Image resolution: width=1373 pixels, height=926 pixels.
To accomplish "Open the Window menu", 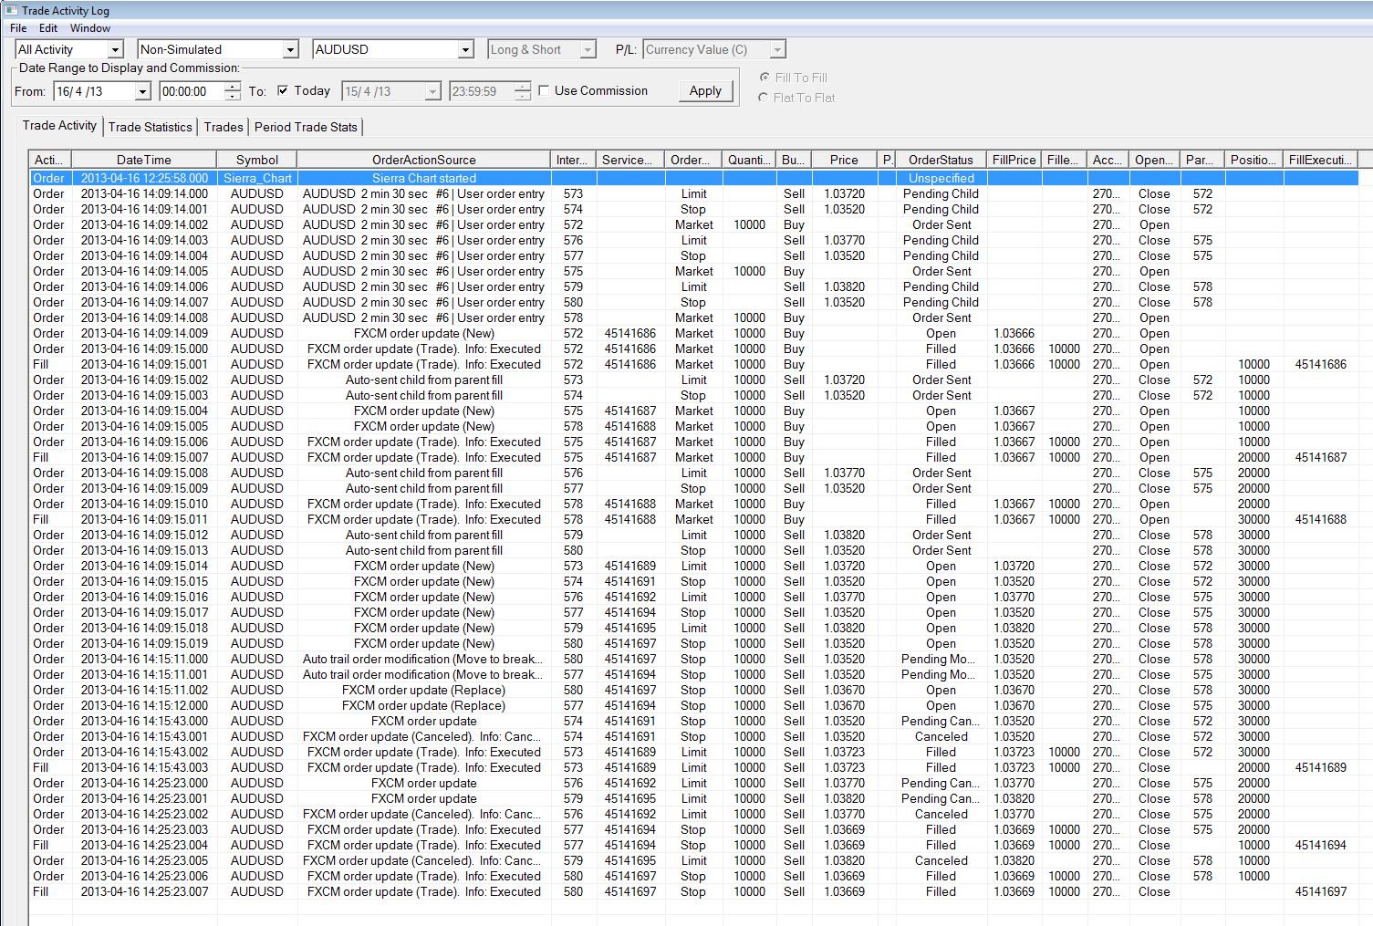I will tap(90, 28).
